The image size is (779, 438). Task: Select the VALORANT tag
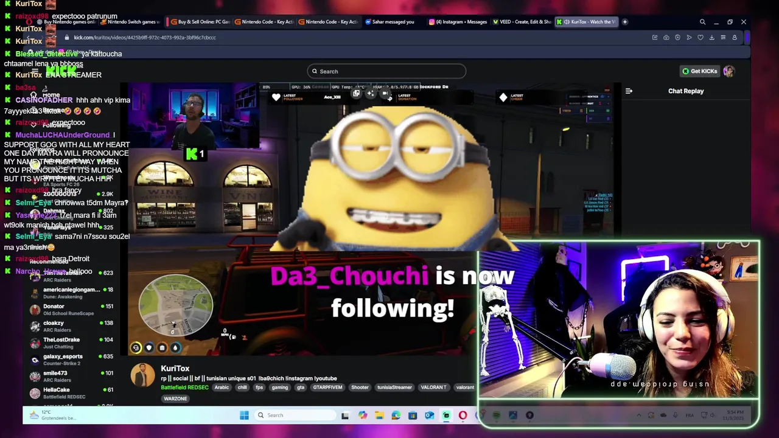(x=433, y=388)
